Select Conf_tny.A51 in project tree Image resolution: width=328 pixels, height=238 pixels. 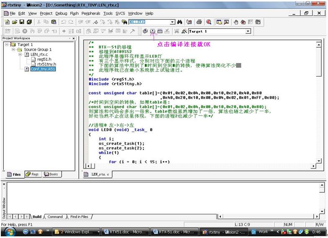(x=43, y=69)
